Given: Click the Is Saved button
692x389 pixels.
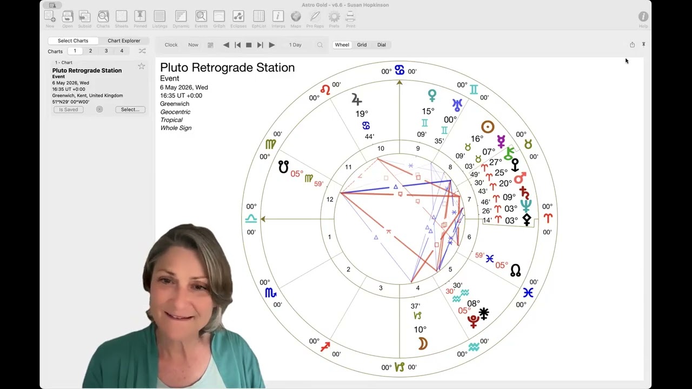Looking at the screenshot, I should coord(68,109).
